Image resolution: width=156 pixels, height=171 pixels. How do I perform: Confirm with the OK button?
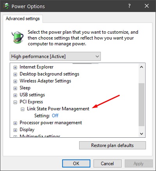[x=76, y=164]
